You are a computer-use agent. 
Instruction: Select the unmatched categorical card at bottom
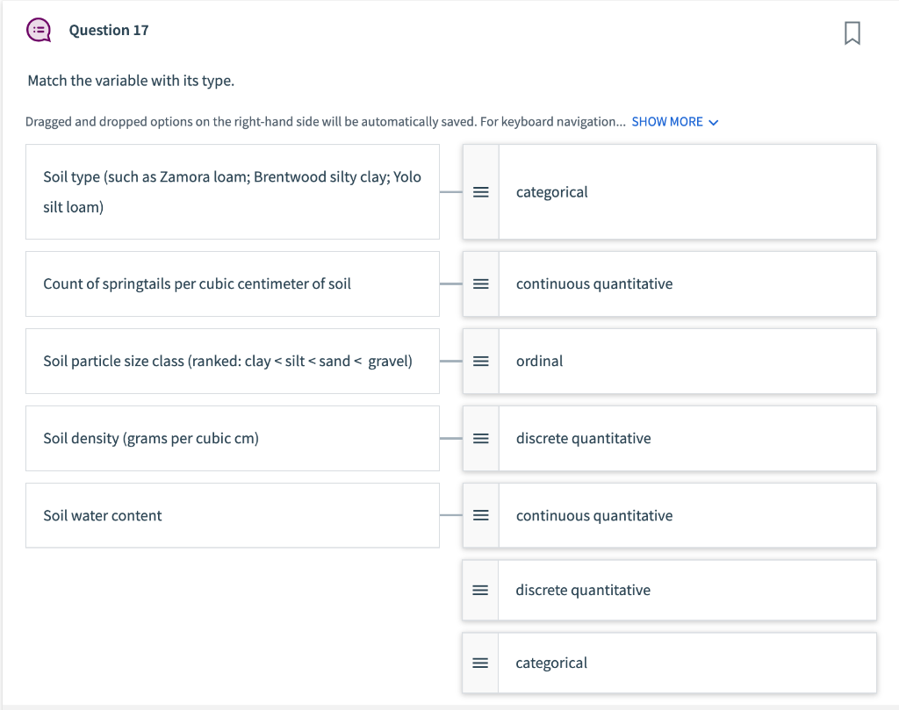670,663
